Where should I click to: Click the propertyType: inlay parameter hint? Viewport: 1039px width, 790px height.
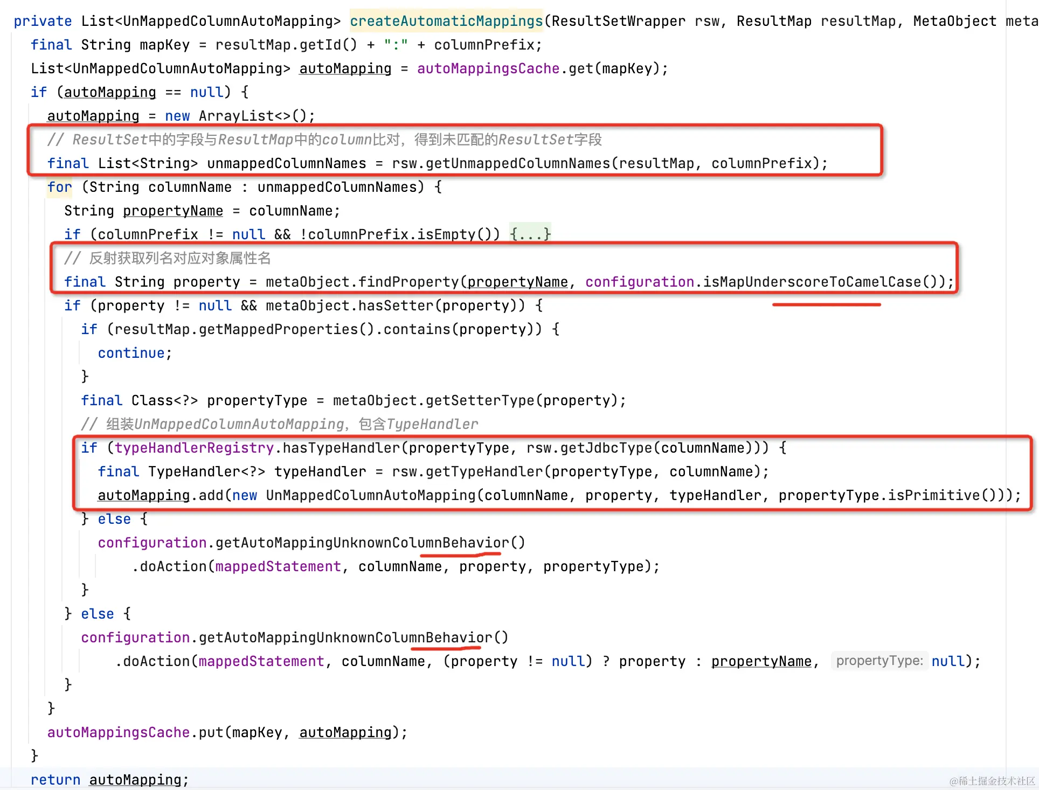pyautogui.click(x=879, y=661)
